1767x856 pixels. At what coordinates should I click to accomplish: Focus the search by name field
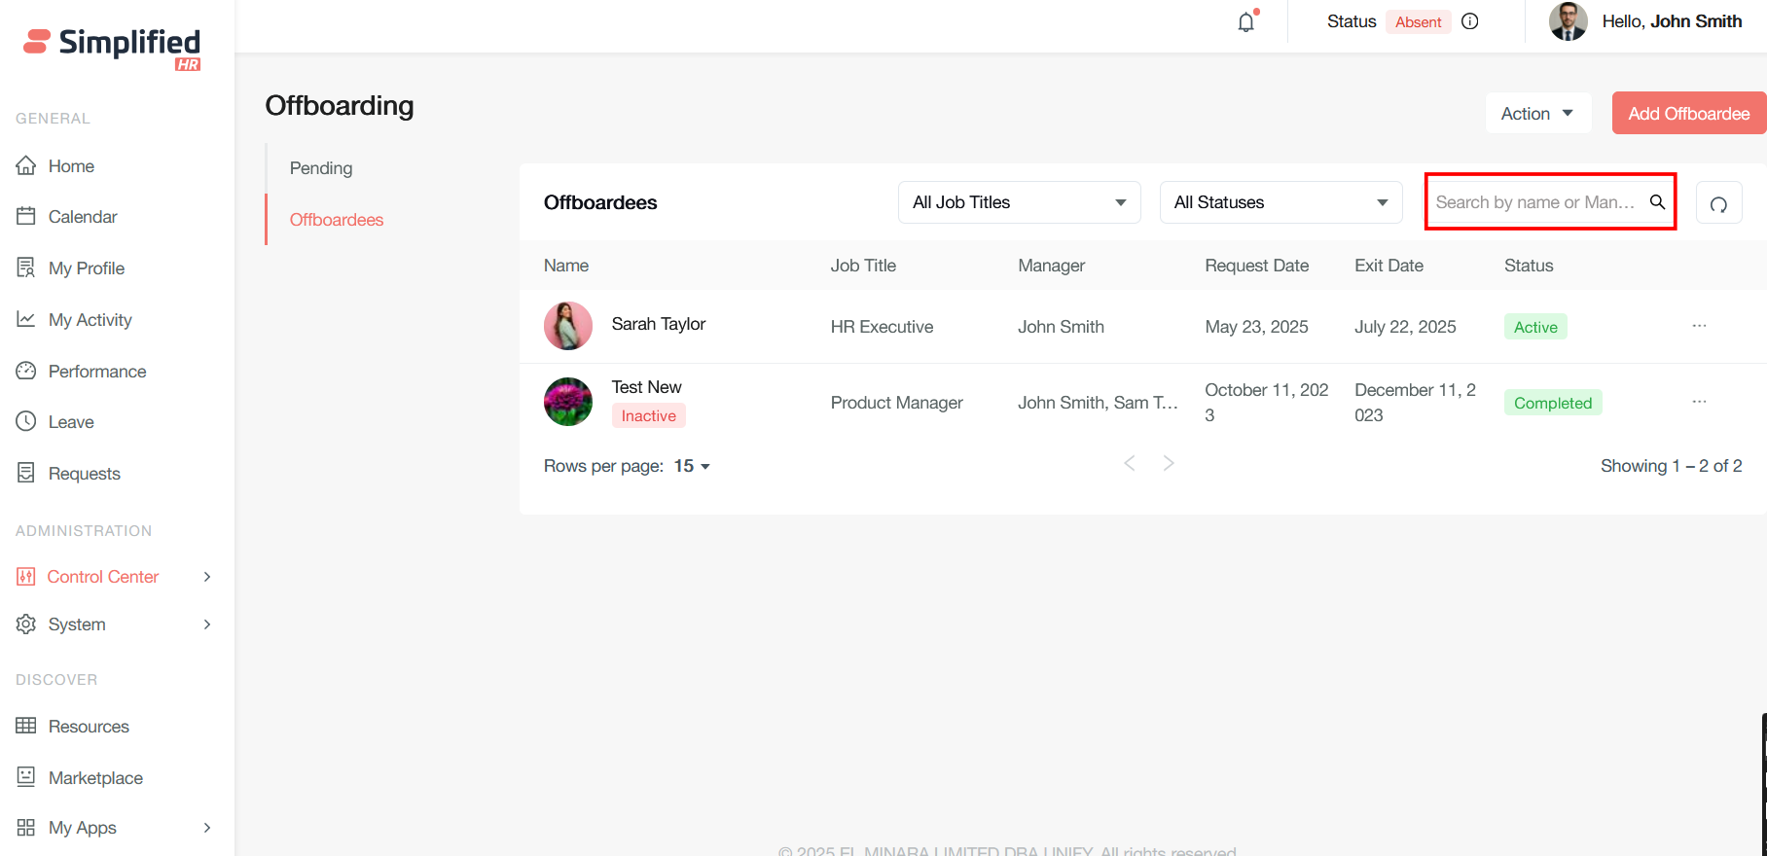1535,202
